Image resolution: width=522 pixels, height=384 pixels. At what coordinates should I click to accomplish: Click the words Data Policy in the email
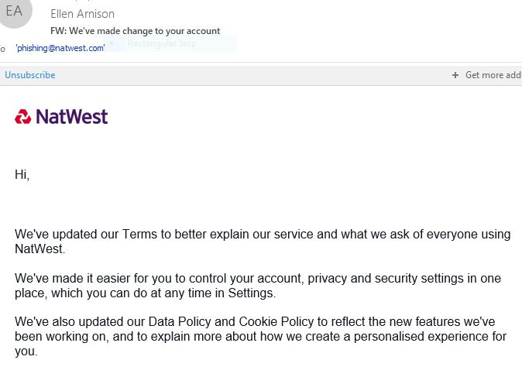(x=180, y=322)
